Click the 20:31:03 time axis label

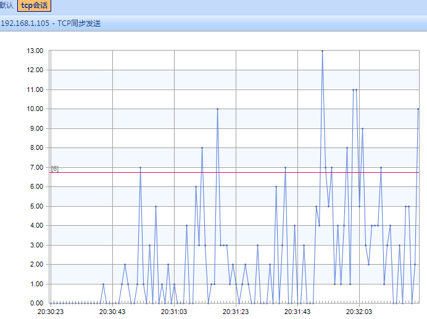point(174,312)
